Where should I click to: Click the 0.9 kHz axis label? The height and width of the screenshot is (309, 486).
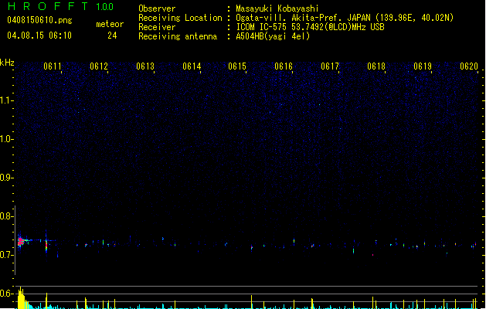(x=6, y=178)
